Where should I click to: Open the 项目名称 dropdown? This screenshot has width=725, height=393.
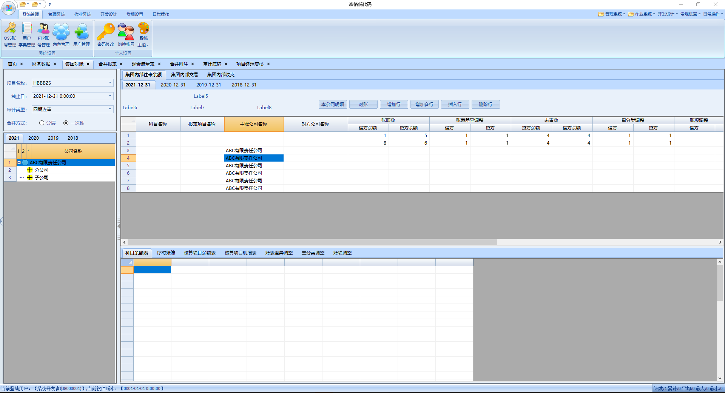(110, 83)
